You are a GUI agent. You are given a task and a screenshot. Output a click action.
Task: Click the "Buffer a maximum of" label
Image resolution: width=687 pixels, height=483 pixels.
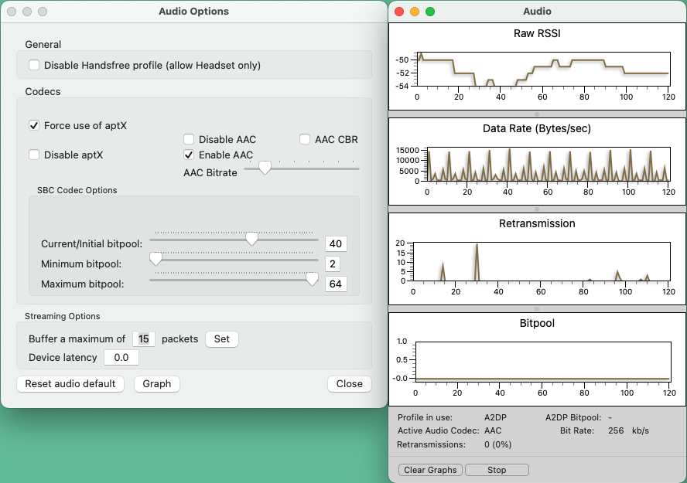[x=77, y=339]
